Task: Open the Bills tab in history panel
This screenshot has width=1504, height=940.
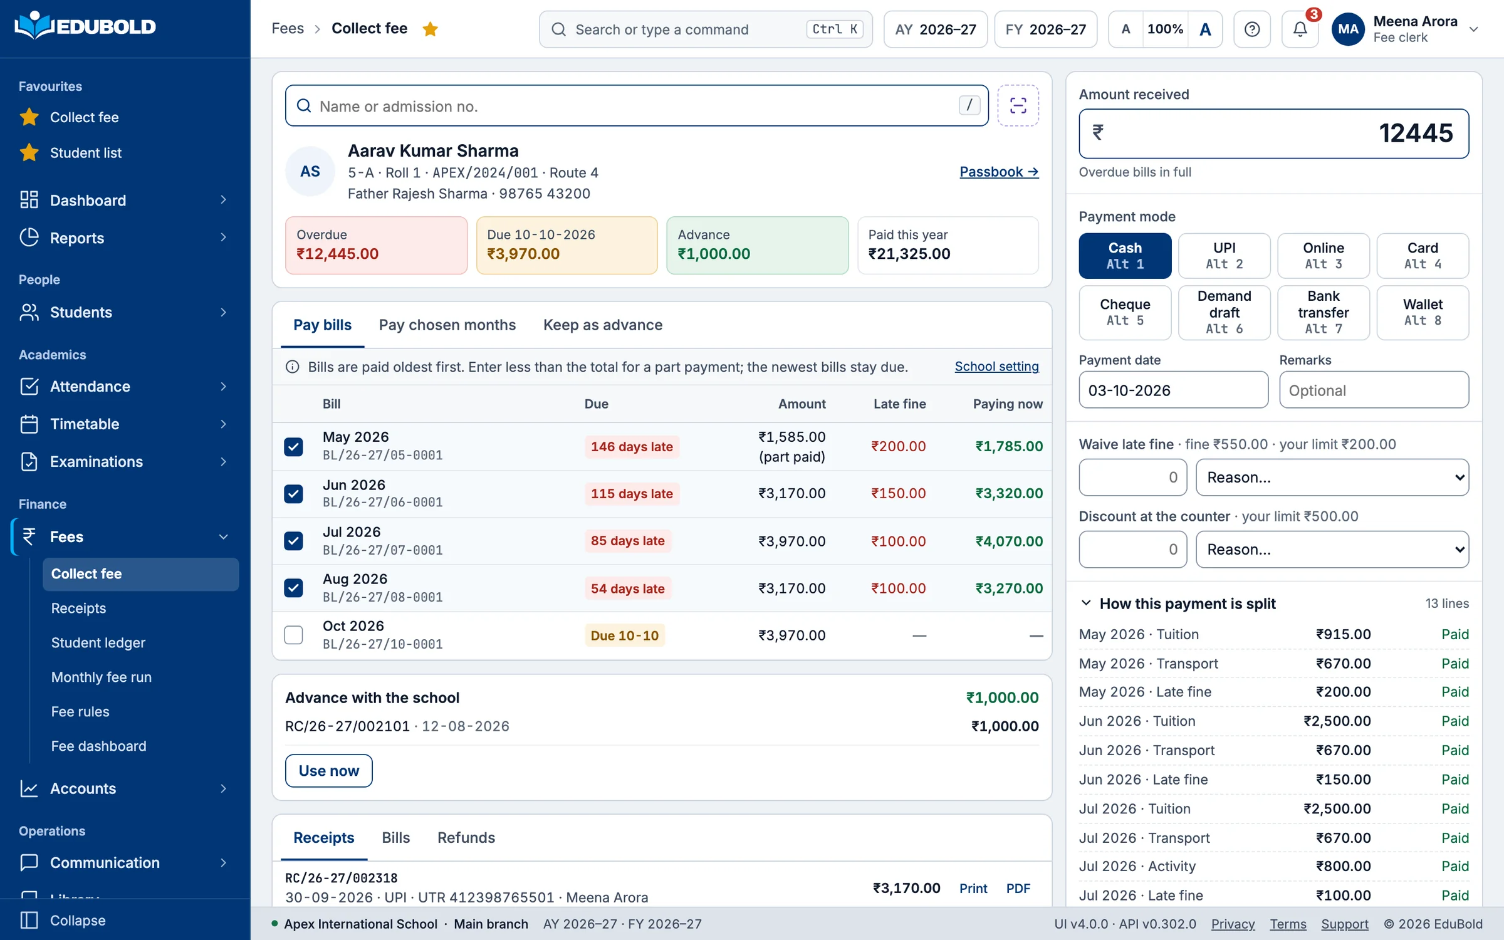Action: tap(395, 838)
